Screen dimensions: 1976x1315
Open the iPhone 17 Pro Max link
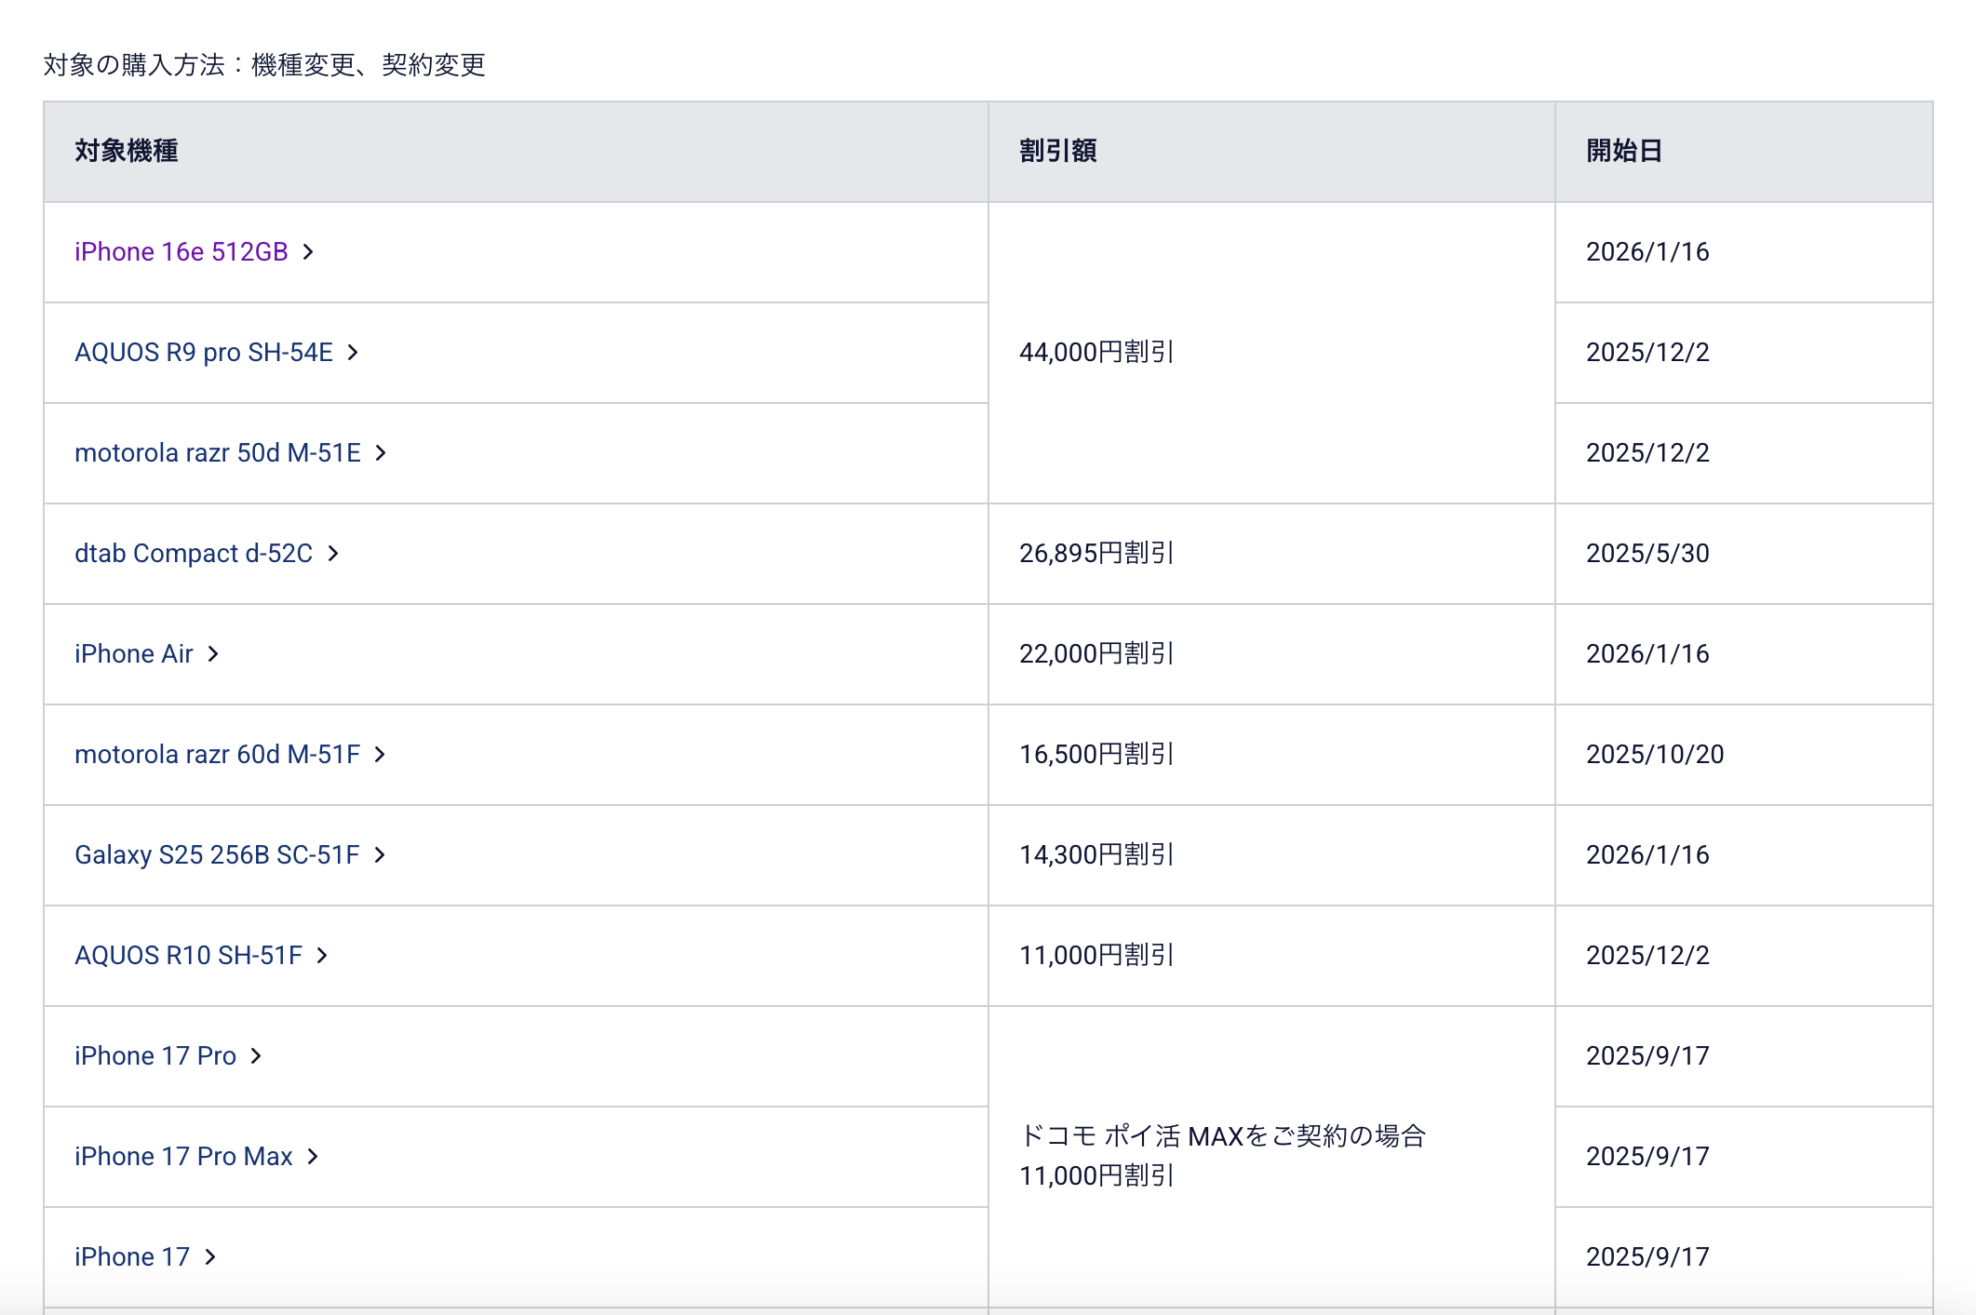[x=183, y=1157]
